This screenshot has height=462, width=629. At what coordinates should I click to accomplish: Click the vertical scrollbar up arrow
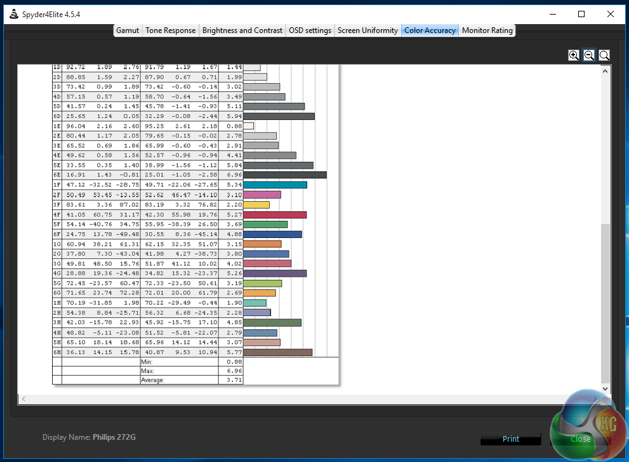point(605,70)
